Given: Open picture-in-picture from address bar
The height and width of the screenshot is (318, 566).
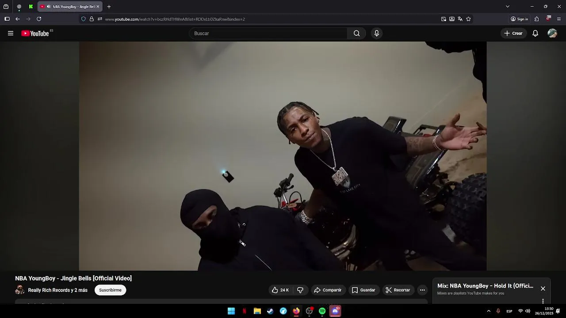Looking at the screenshot, I should coord(444,19).
